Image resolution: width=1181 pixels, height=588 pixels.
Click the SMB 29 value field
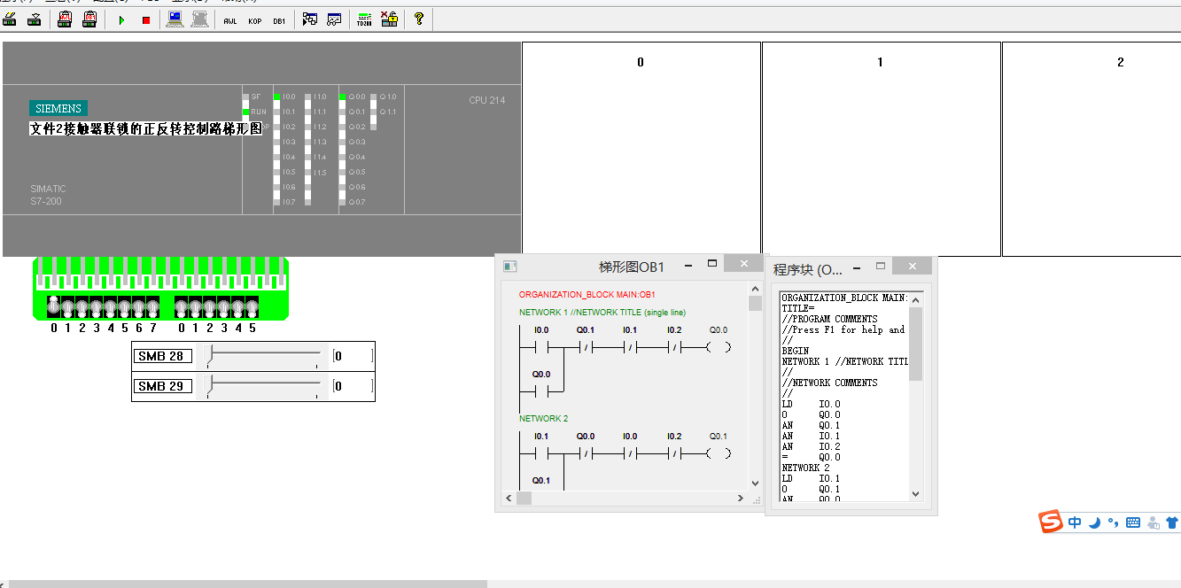pos(353,386)
